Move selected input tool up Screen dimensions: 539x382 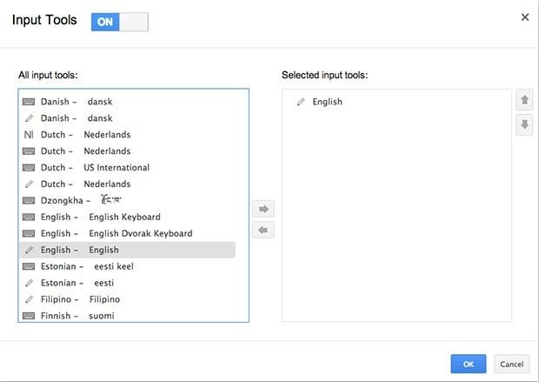coord(524,100)
